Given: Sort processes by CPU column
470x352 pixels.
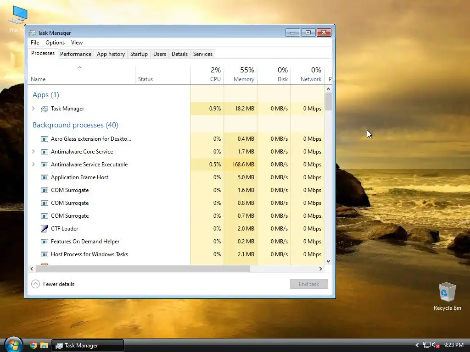Looking at the screenshot, I should click(207, 75).
